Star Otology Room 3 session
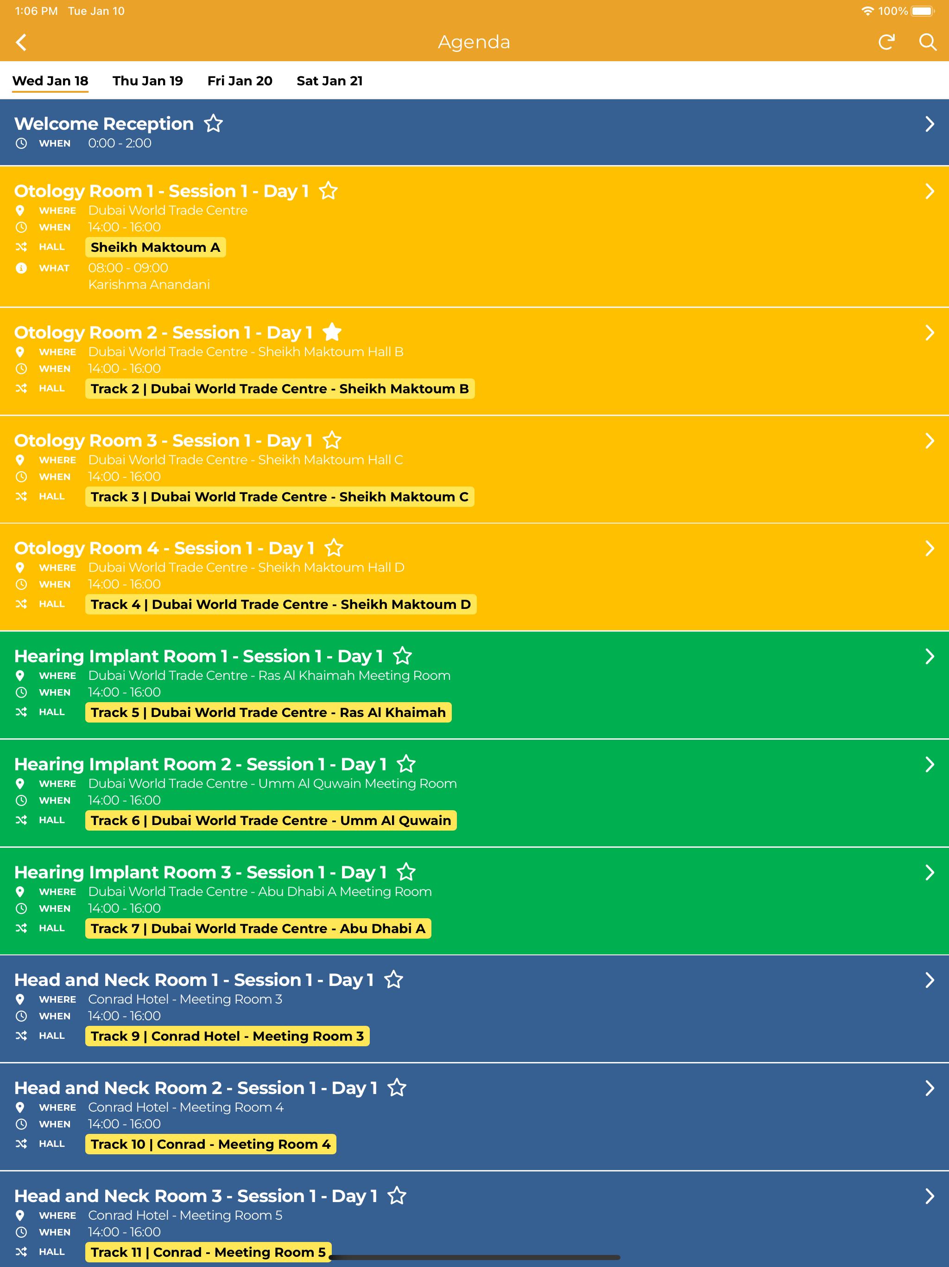949x1267 pixels. coord(332,440)
